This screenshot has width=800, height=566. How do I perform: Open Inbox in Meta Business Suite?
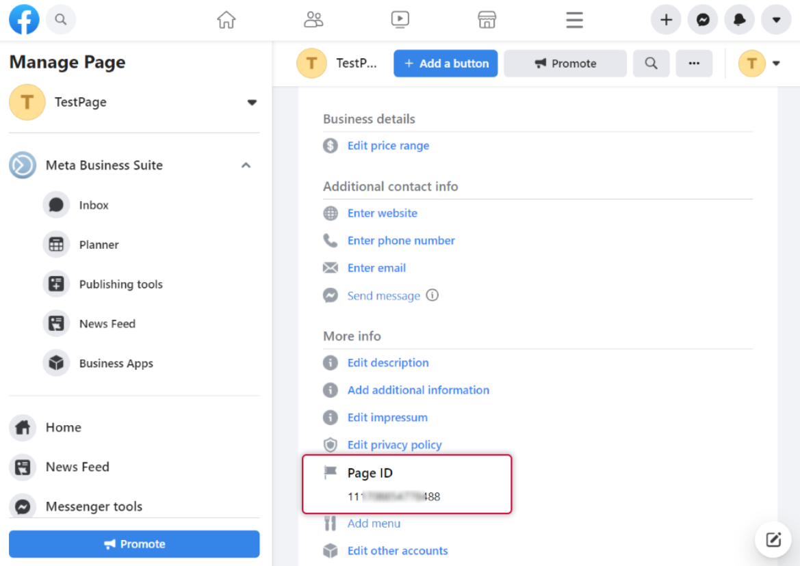click(94, 205)
